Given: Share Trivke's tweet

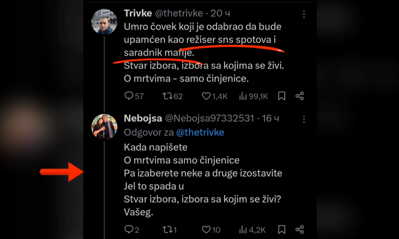Looking at the screenshot, I should click(300, 96).
